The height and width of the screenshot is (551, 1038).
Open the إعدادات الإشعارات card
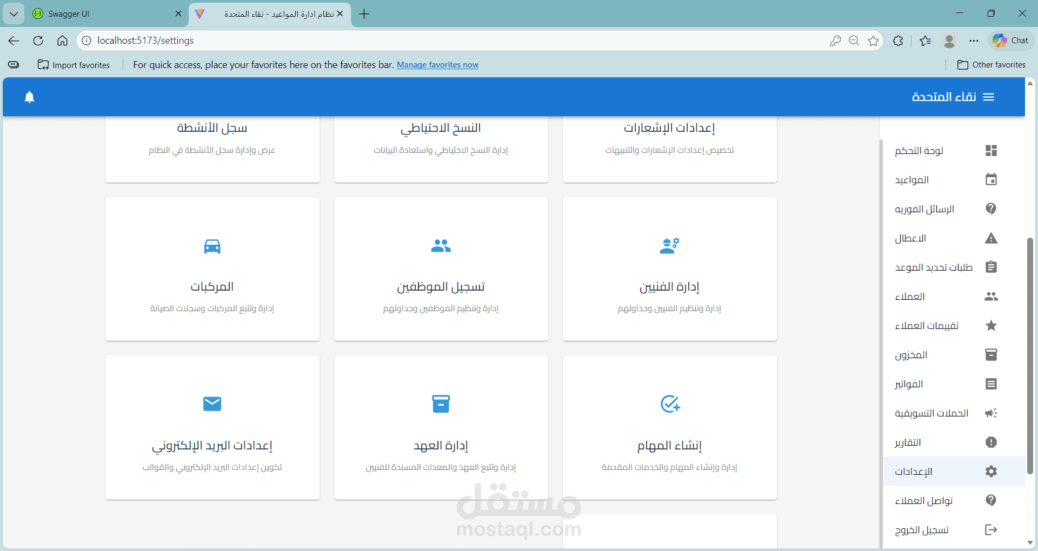669,149
